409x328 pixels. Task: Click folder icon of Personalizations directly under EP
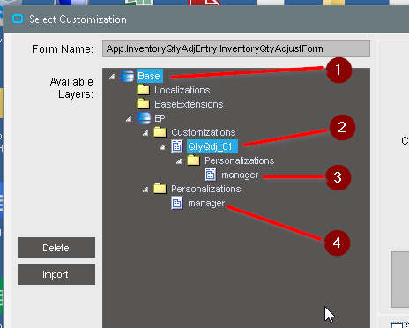[160, 189]
